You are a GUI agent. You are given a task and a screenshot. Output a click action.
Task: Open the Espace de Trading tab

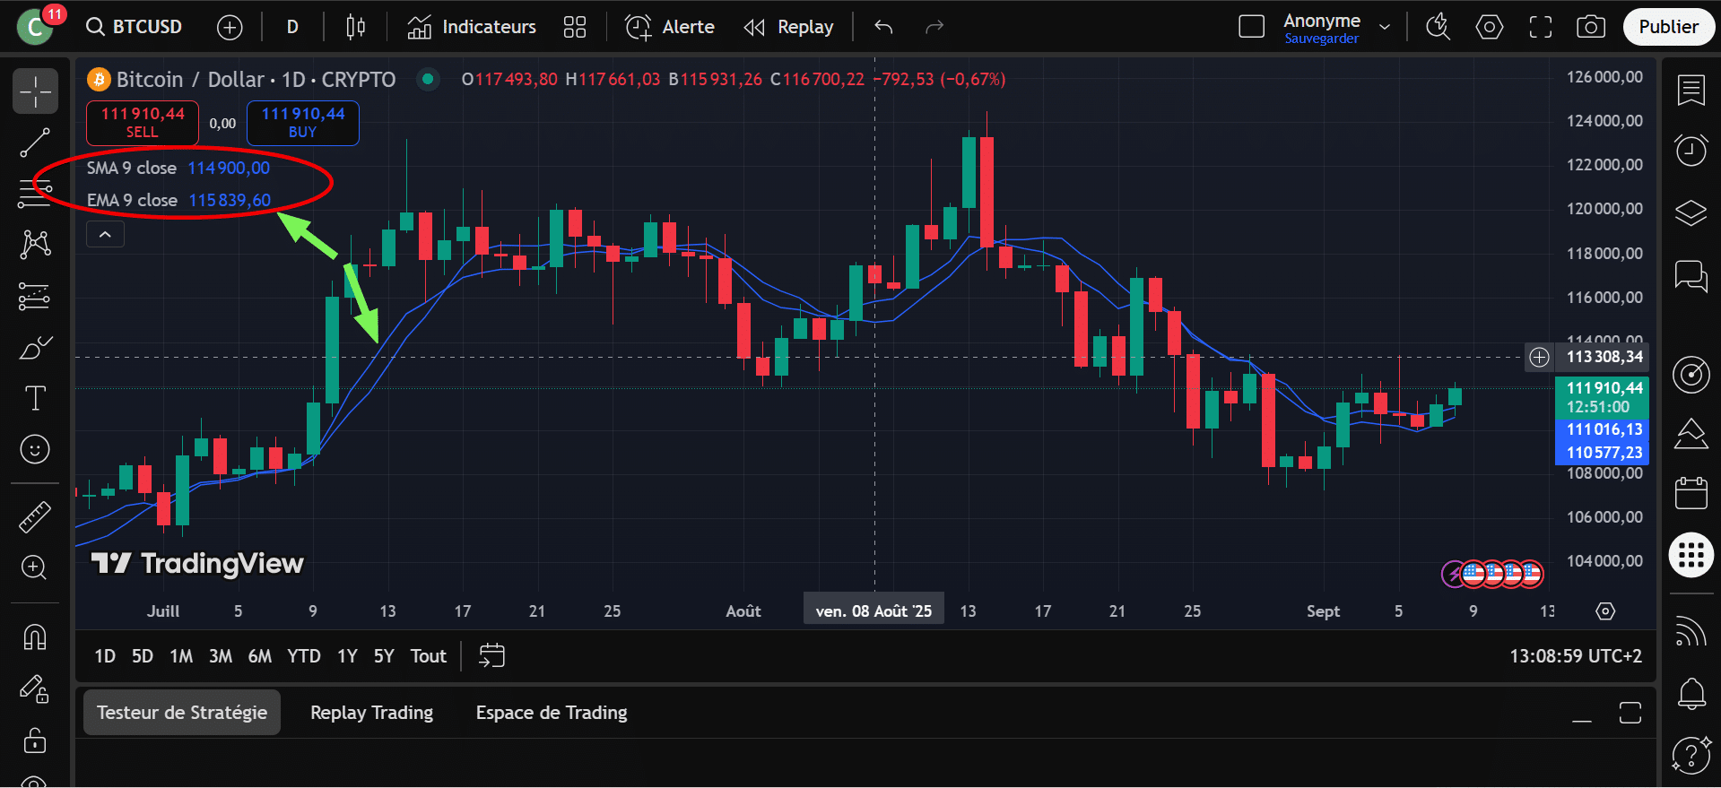tap(551, 713)
